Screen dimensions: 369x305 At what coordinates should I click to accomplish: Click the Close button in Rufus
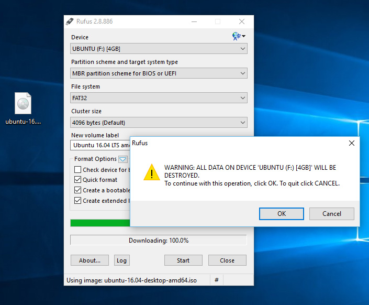(x=227, y=260)
